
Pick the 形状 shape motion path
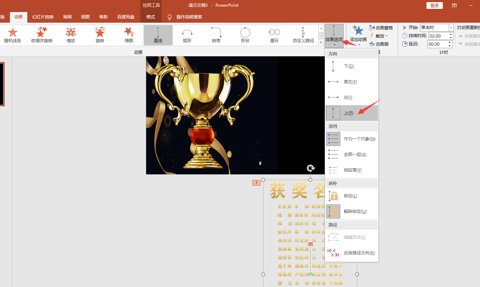point(245,35)
